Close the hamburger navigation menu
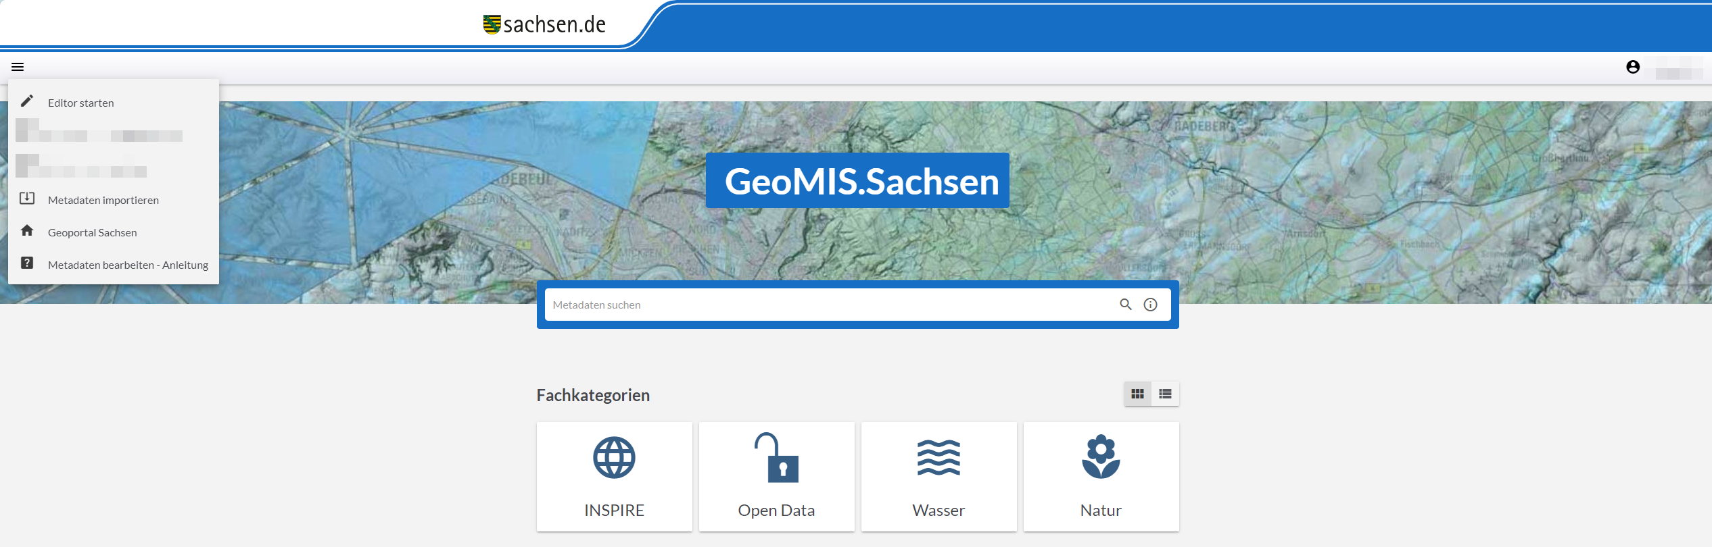The image size is (1712, 547). 18,67
